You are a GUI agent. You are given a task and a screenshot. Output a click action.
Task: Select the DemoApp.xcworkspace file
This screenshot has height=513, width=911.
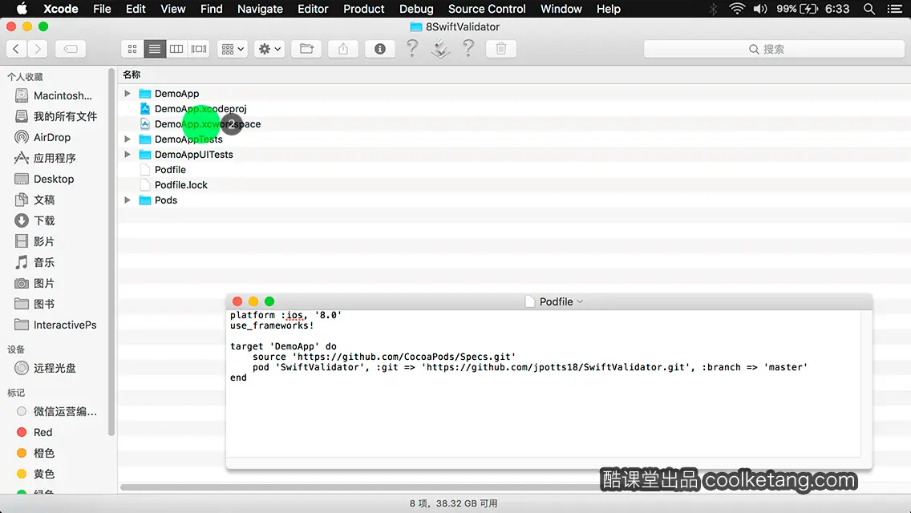(208, 123)
